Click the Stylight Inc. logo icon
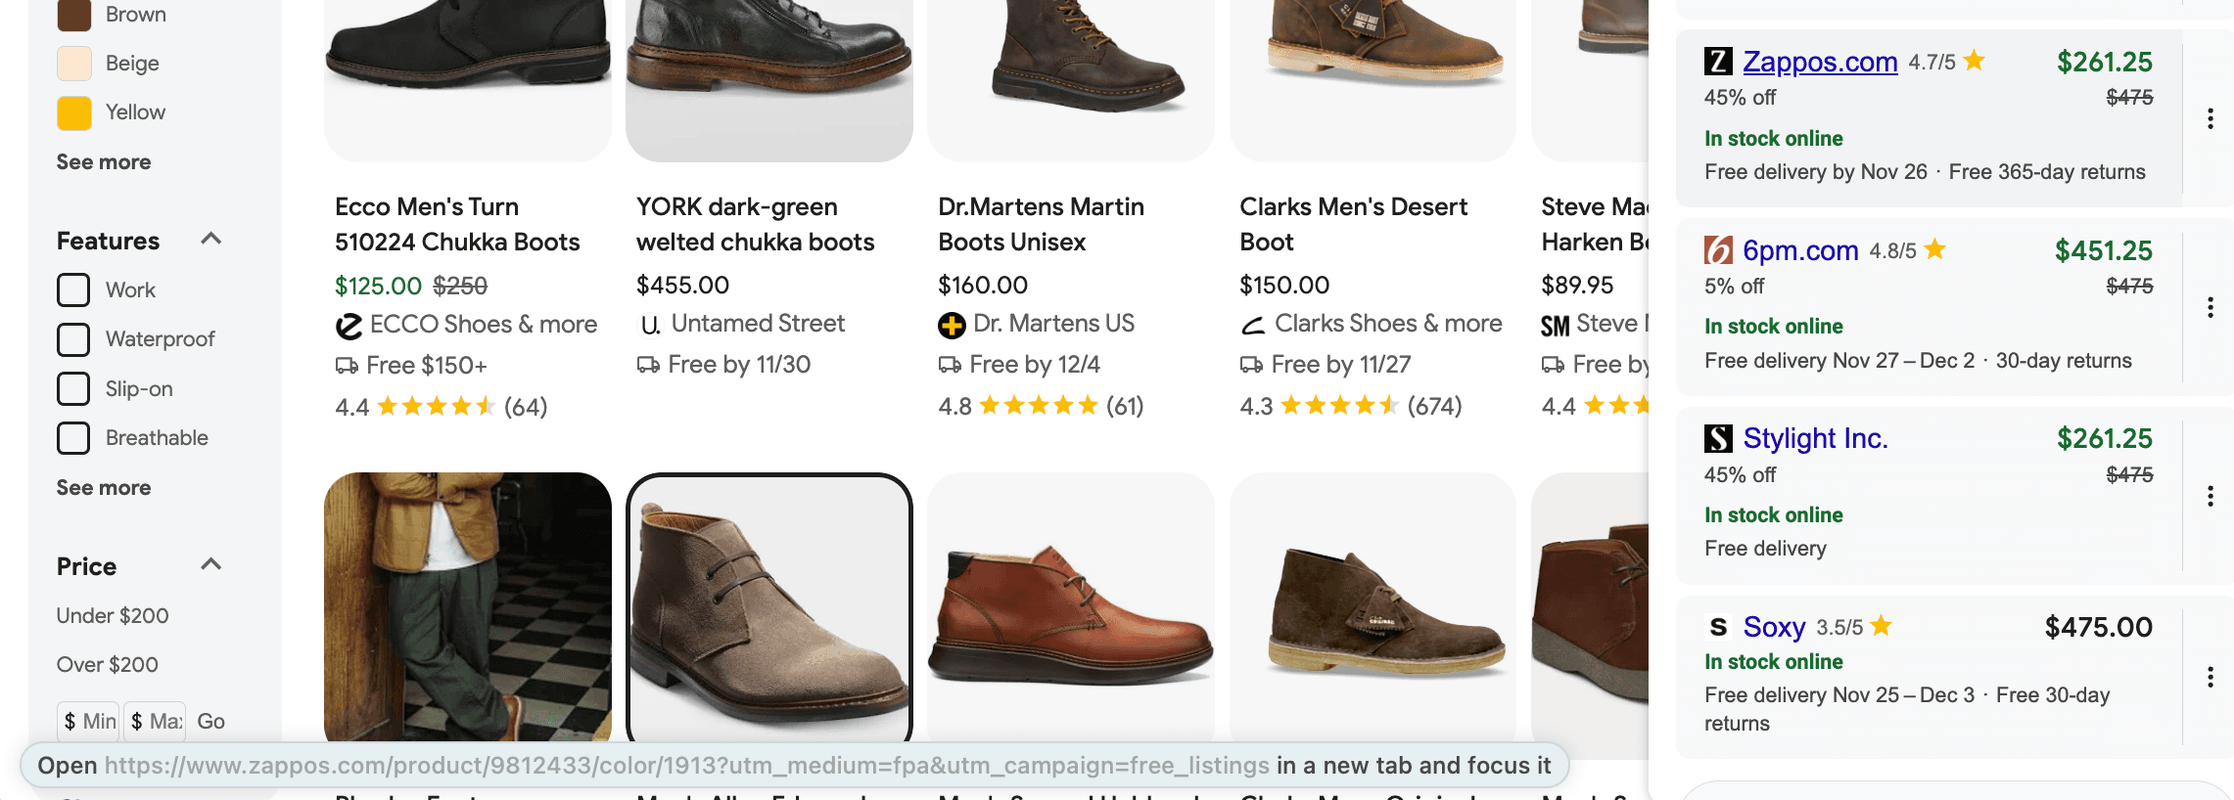This screenshot has height=800, width=2234. [x=1716, y=438]
